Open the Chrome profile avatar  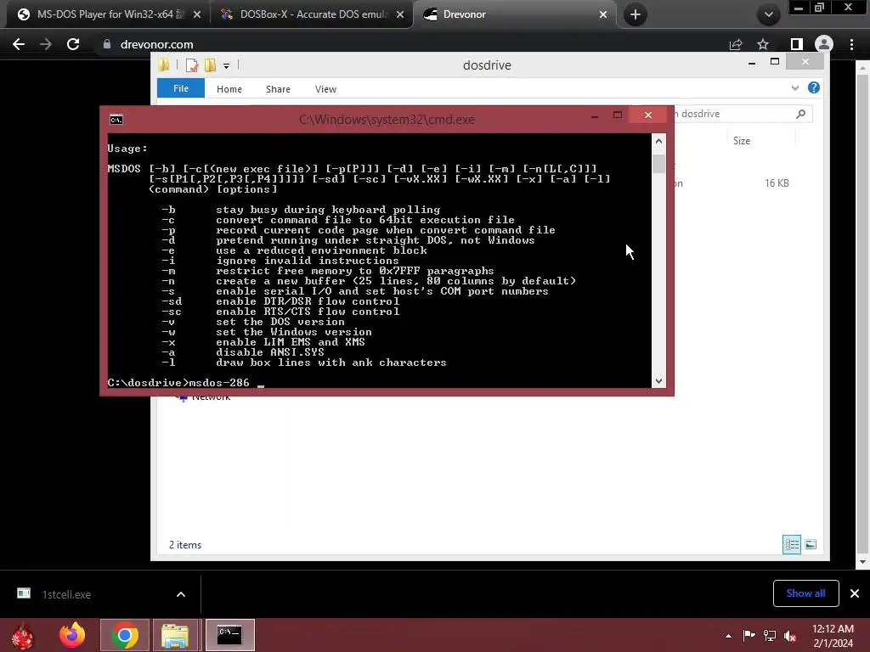[824, 44]
